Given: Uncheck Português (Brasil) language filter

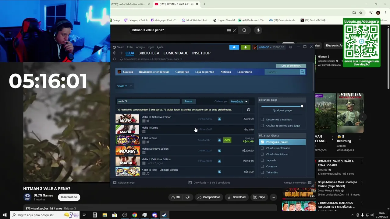Looking at the screenshot, I should (262, 142).
